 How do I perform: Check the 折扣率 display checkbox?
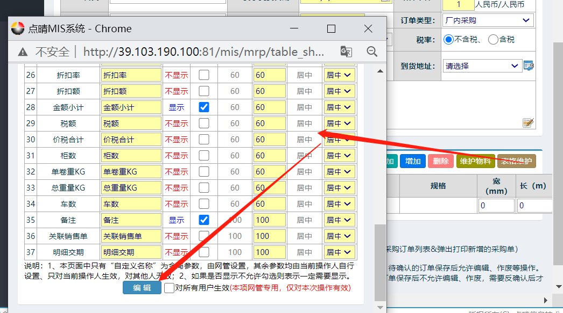[204, 75]
